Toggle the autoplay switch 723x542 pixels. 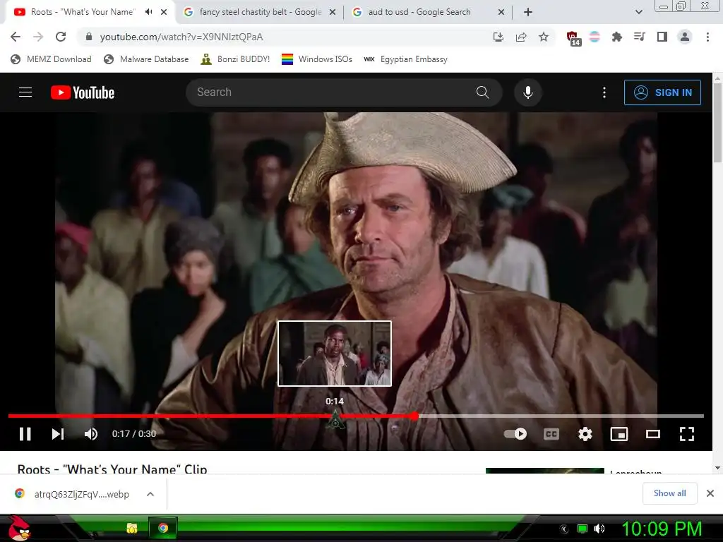pos(515,434)
